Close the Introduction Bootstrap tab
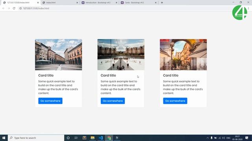252x141 pixels. click(117, 3)
